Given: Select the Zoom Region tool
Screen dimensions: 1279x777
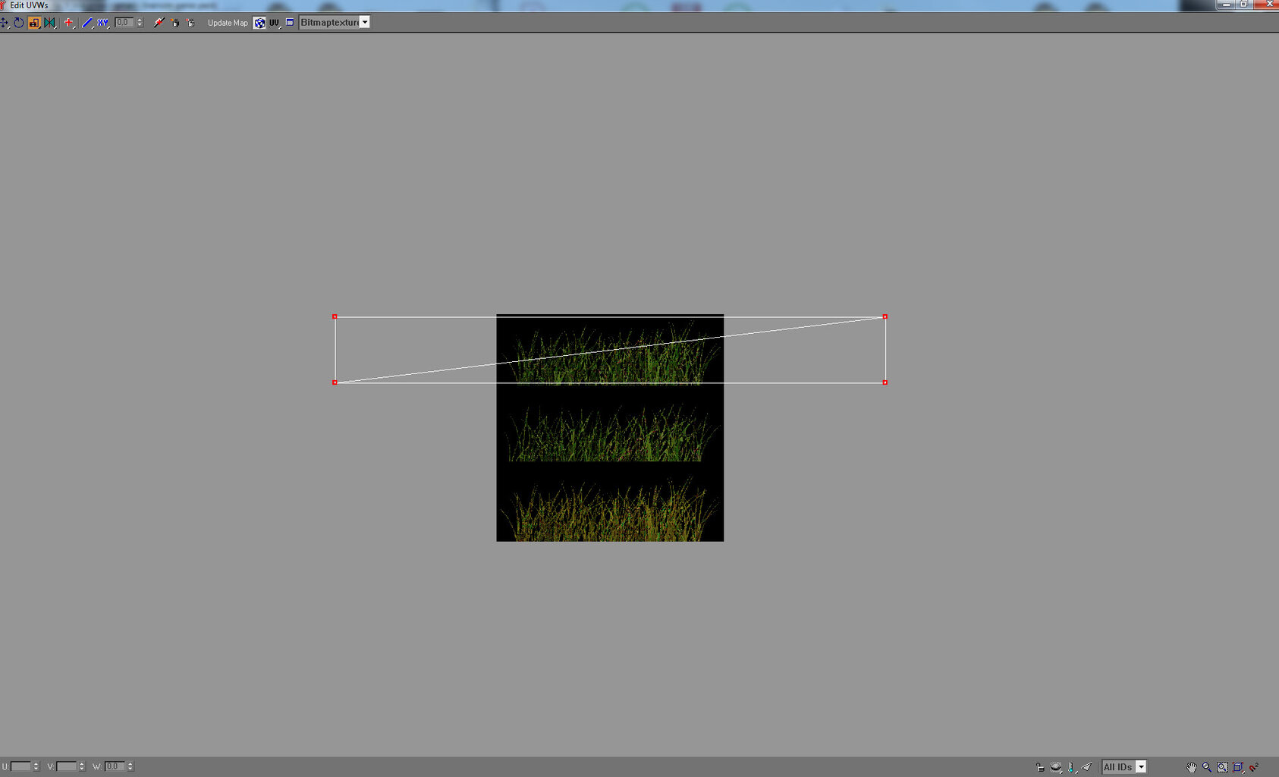Looking at the screenshot, I should point(1222,767).
